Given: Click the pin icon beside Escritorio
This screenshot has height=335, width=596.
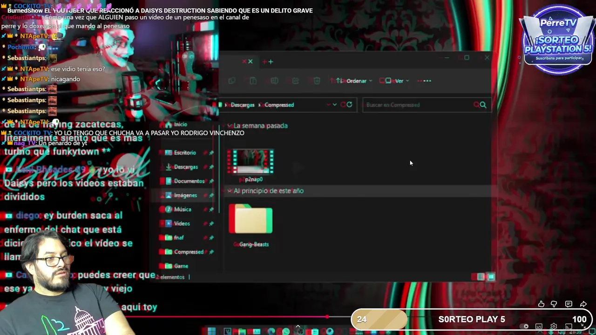Looking at the screenshot, I should (x=211, y=153).
